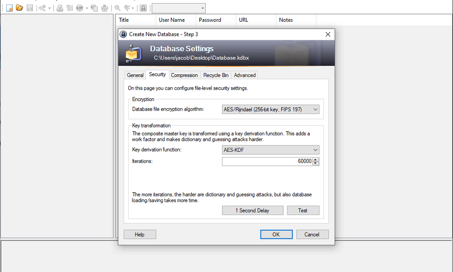Click the Copy URL toolbar icon
The height and width of the screenshot is (272, 453).
(x=94, y=8)
